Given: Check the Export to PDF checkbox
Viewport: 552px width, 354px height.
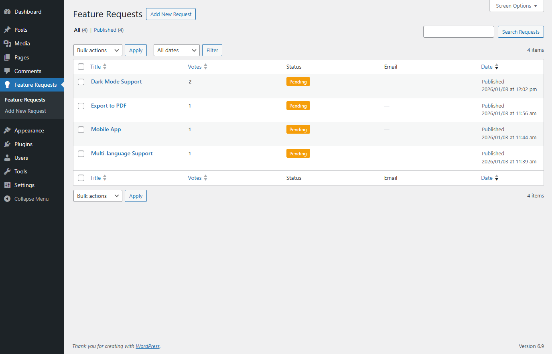Looking at the screenshot, I should click(x=81, y=106).
